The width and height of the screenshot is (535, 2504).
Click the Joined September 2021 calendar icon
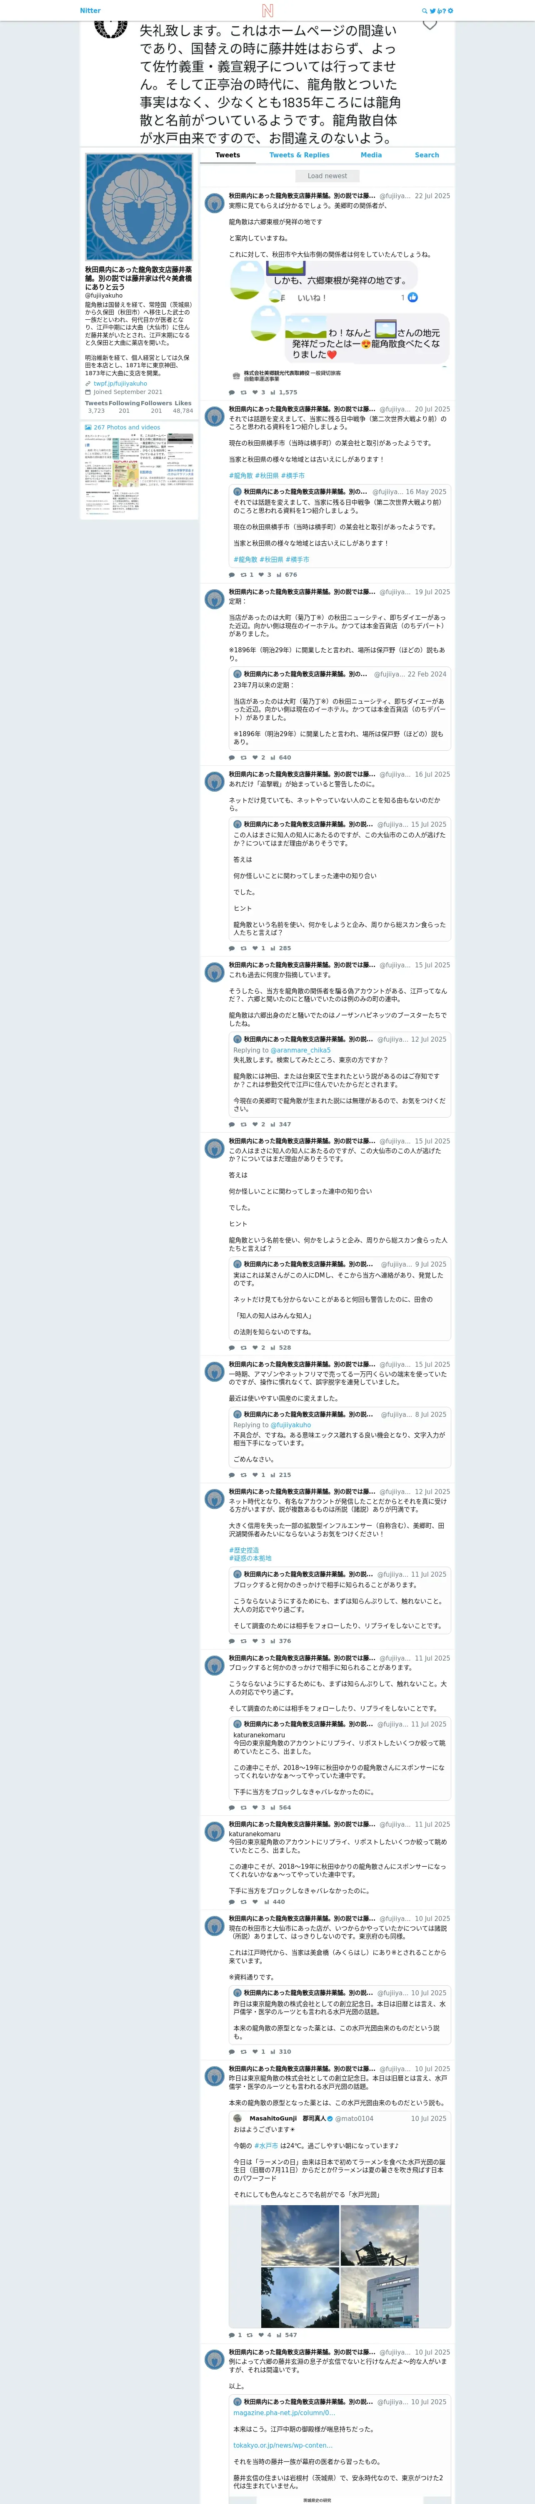87,393
